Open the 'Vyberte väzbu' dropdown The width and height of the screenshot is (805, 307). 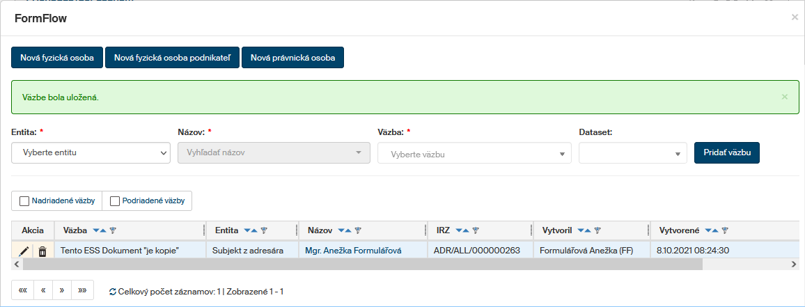(474, 153)
